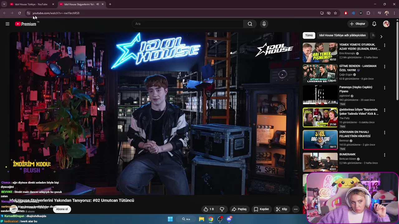399x224 pixels.
Task: Reload the page in Chrome
Action: pos(19,13)
